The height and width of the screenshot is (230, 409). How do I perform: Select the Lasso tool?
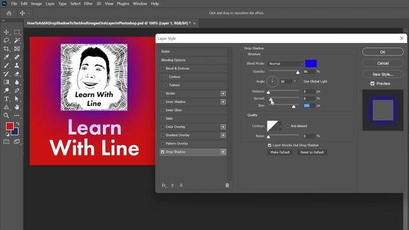point(6,40)
